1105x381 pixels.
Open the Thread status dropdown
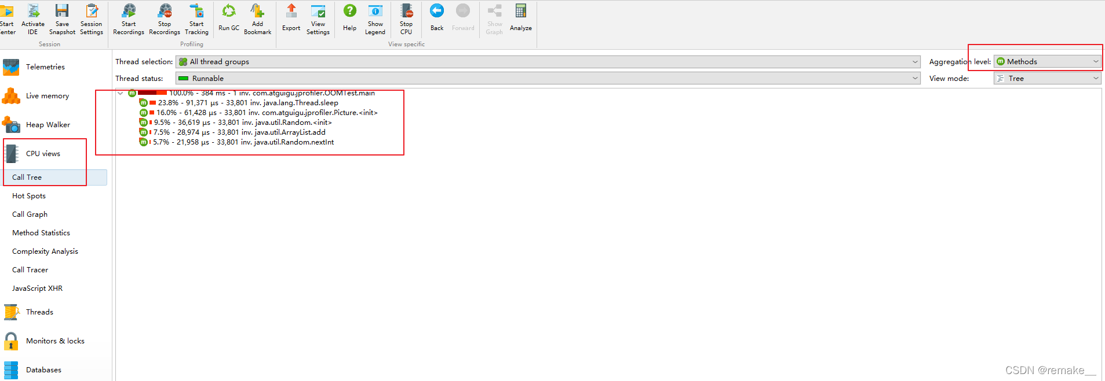tap(548, 79)
